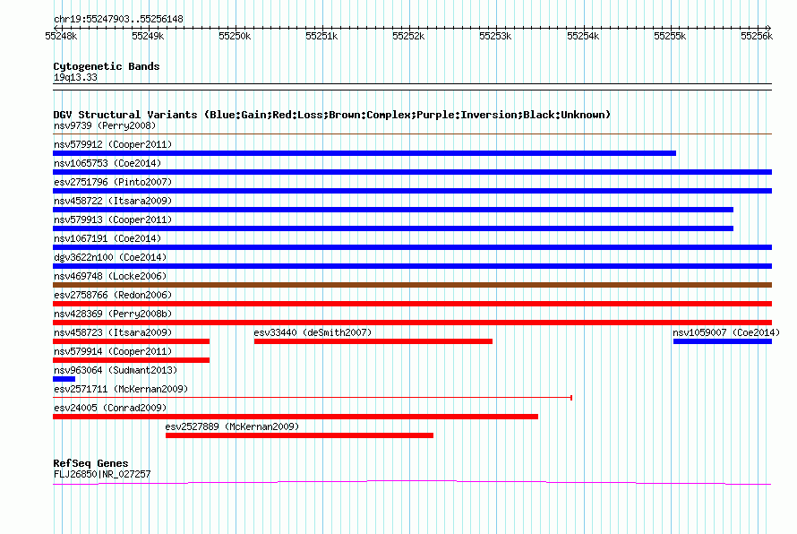Click the esv2571711 (McKernan2009) label

(x=121, y=389)
